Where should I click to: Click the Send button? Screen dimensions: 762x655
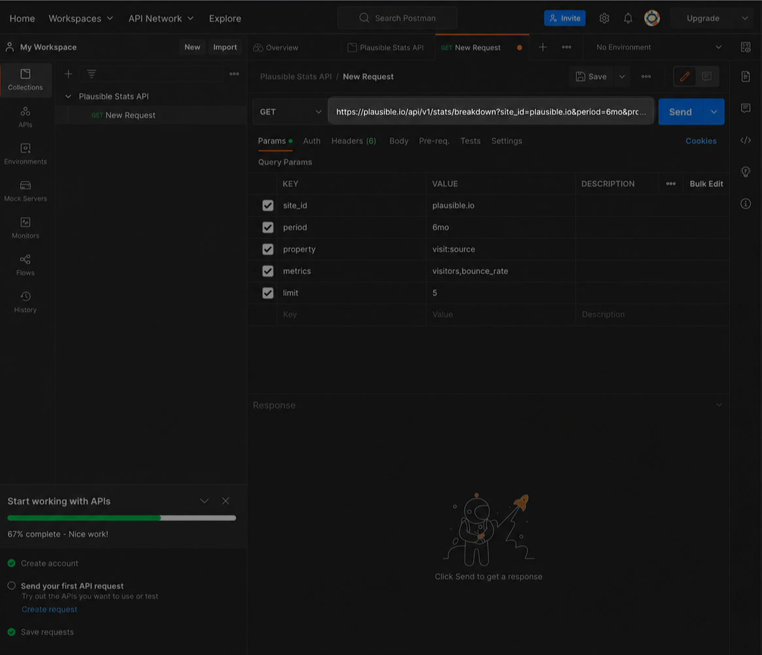click(680, 112)
